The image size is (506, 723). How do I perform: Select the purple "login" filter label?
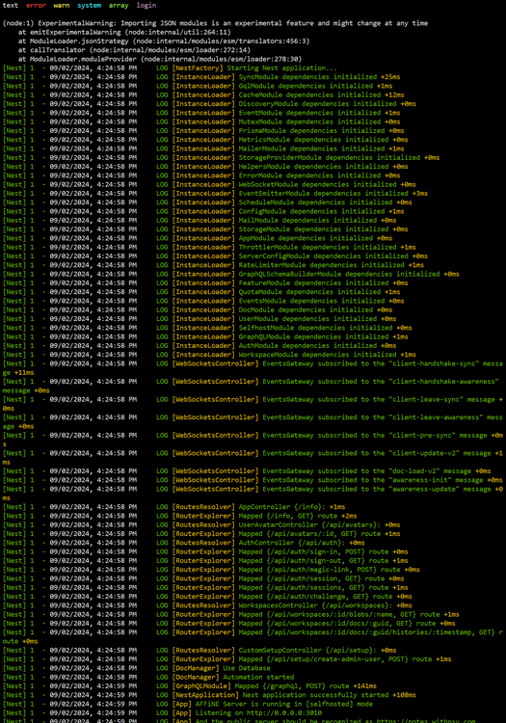point(146,6)
